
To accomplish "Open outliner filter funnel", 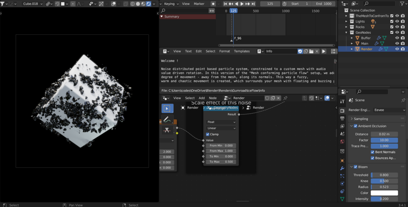I will point(402,4).
